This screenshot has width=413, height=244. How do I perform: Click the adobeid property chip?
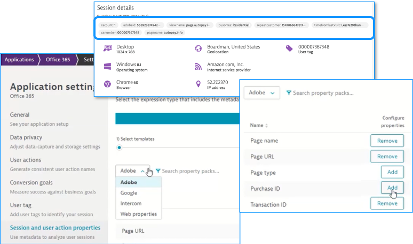[x=142, y=25]
